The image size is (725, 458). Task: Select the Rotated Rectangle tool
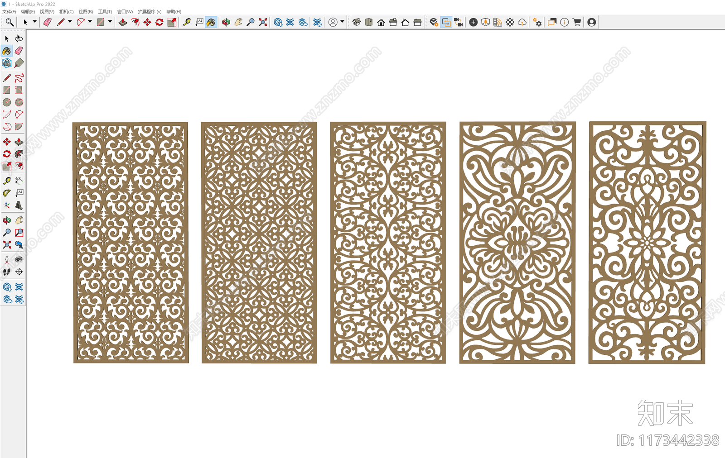19,90
